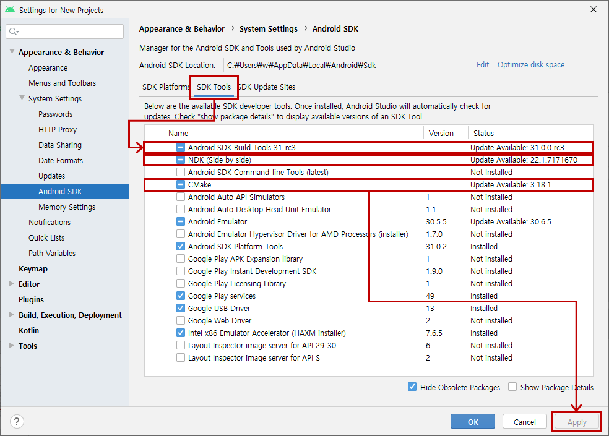
Task: Click the Android Studio logo in title bar
Action: pyautogui.click(x=10, y=10)
